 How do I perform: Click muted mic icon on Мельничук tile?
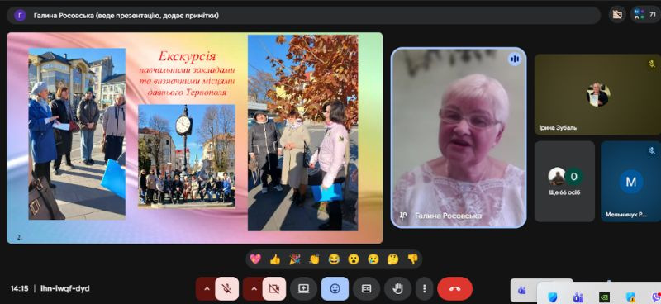point(652,151)
